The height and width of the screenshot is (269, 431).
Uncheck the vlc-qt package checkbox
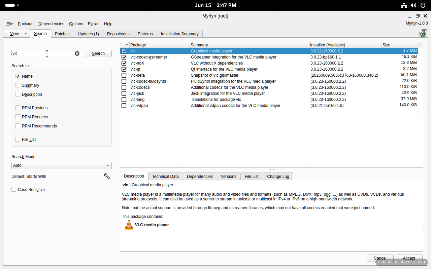124,69
